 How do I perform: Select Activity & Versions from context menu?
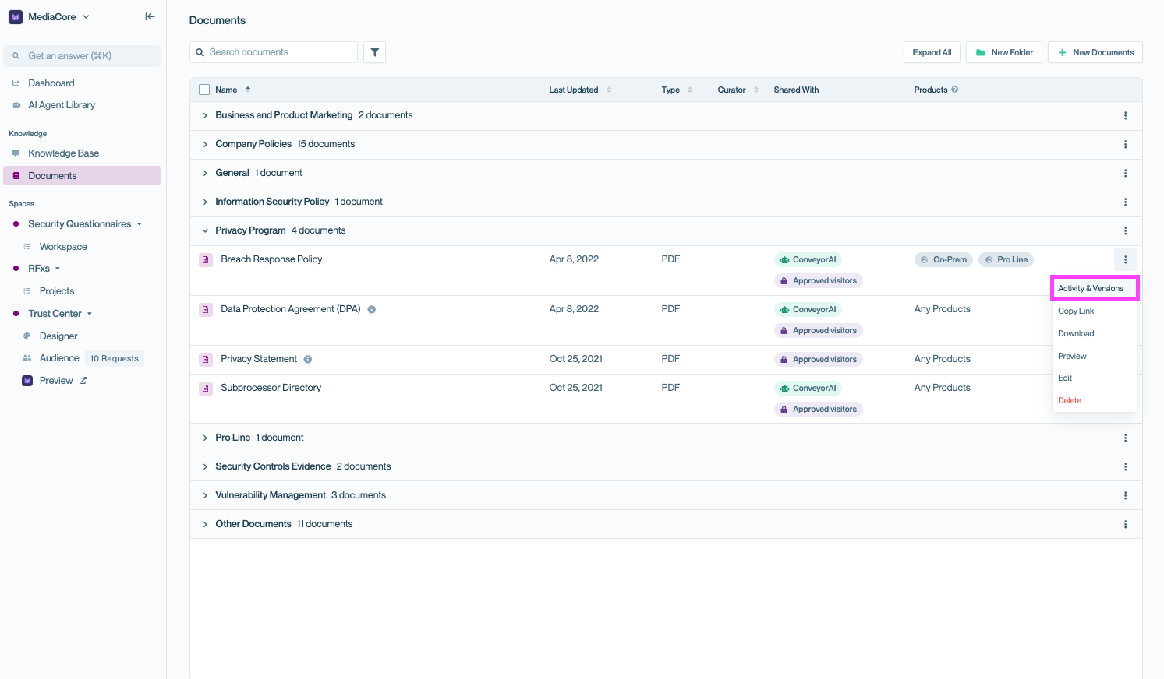(1091, 288)
